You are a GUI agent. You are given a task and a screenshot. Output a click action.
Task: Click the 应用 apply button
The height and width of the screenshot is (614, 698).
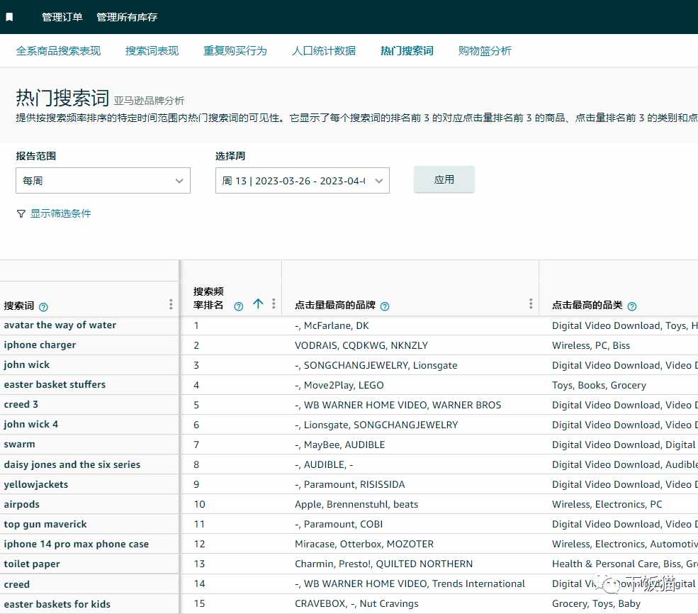(x=444, y=179)
